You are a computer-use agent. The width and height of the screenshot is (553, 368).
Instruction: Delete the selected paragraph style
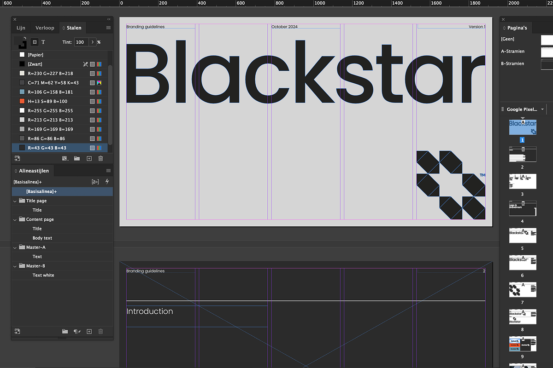(101, 331)
